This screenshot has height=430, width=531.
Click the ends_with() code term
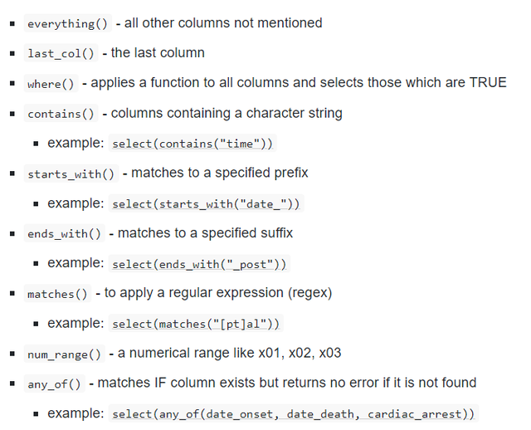pyautogui.click(x=64, y=234)
